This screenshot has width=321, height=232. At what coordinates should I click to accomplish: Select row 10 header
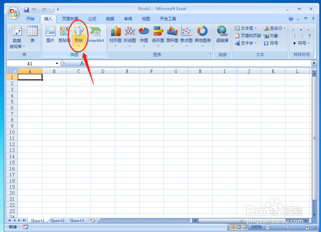click(x=12, y=132)
